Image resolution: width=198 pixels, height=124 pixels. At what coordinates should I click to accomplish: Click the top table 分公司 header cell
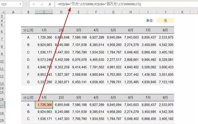(x=28, y=30)
